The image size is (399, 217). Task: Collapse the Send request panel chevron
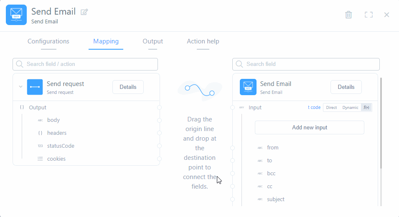20,87
